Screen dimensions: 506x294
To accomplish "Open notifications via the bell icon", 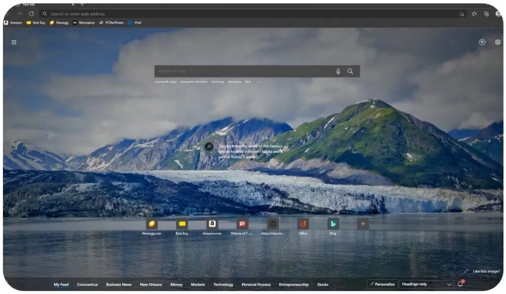I will (459, 284).
